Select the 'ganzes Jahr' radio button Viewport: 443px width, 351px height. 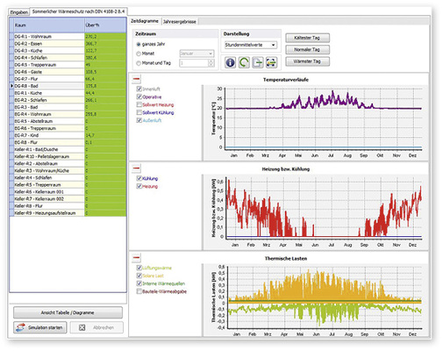pyautogui.click(x=139, y=44)
